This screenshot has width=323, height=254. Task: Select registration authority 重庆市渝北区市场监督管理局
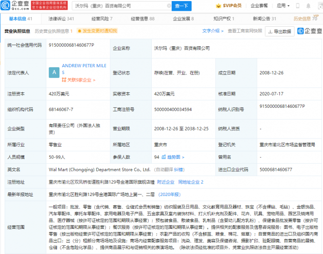tap(287, 145)
